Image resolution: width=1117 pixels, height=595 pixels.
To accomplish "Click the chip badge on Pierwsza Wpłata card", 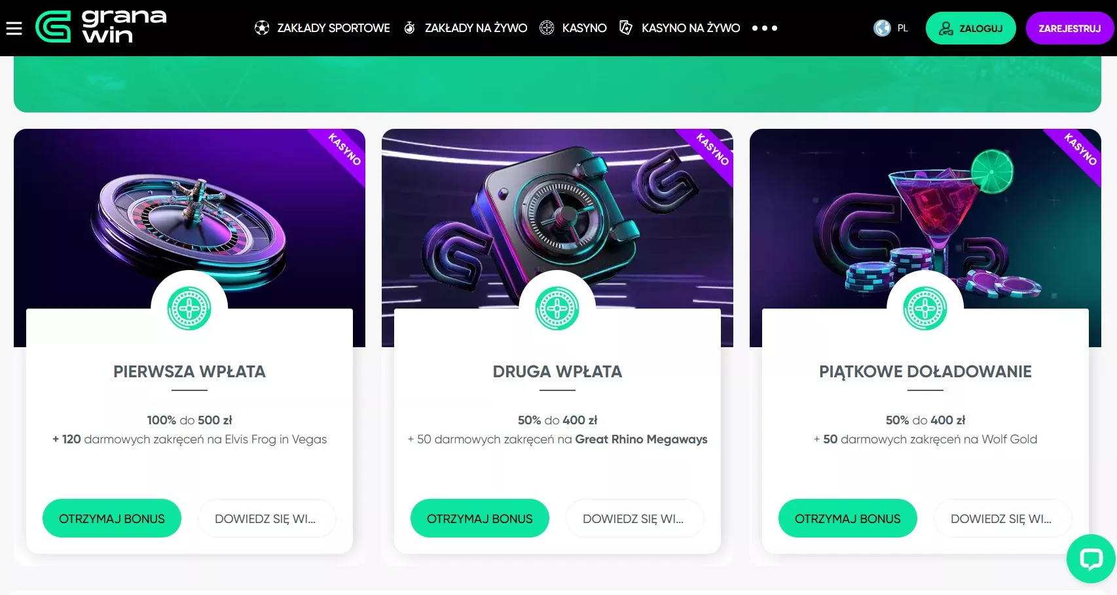I will point(189,308).
